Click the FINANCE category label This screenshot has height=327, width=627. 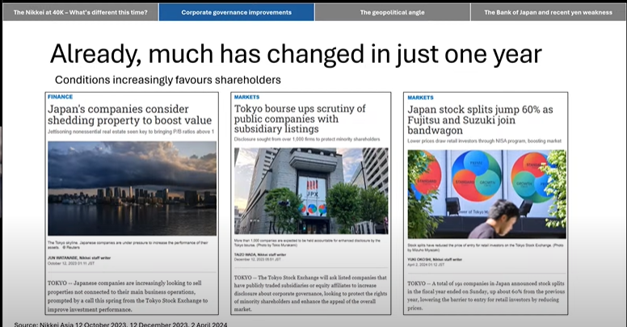pyautogui.click(x=60, y=97)
